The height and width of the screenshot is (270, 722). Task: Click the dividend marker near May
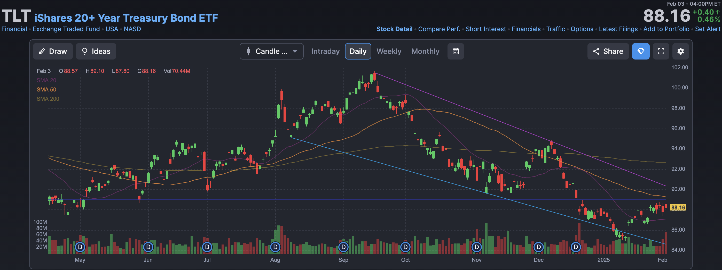80,247
